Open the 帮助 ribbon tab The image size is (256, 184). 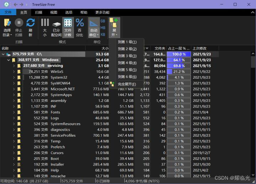click(x=84, y=12)
